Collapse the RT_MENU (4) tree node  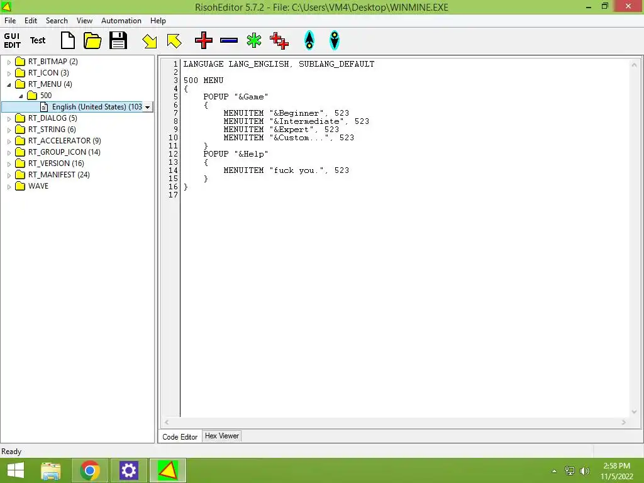[9, 85]
